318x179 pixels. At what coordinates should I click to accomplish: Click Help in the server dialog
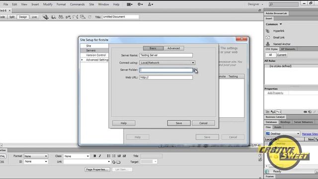point(124,123)
